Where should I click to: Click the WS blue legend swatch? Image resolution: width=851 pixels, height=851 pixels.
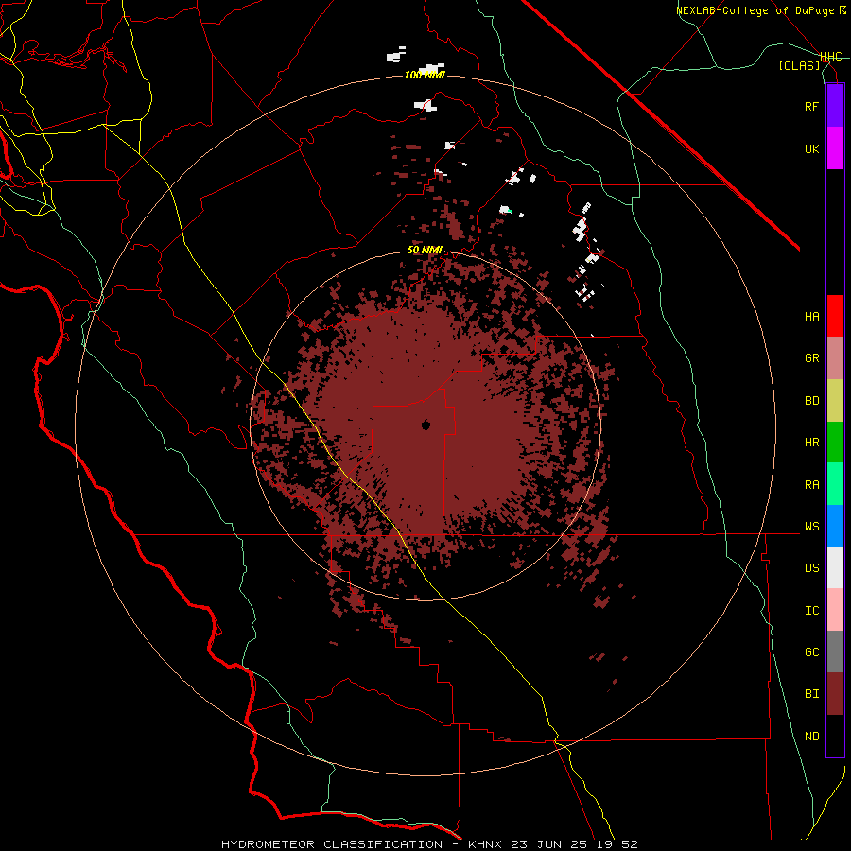pos(835,526)
